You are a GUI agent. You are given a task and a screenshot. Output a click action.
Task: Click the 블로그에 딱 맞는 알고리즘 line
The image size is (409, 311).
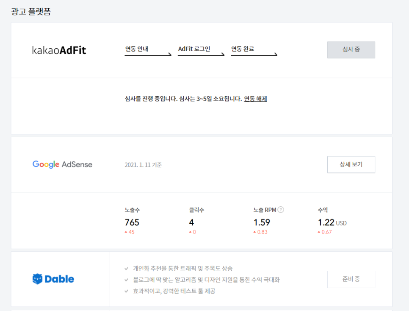pyautogui.click(x=206, y=280)
